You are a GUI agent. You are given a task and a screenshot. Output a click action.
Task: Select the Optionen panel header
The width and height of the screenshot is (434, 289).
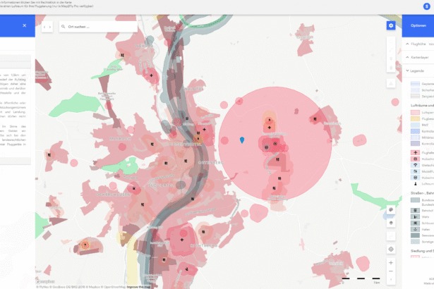click(418, 25)
